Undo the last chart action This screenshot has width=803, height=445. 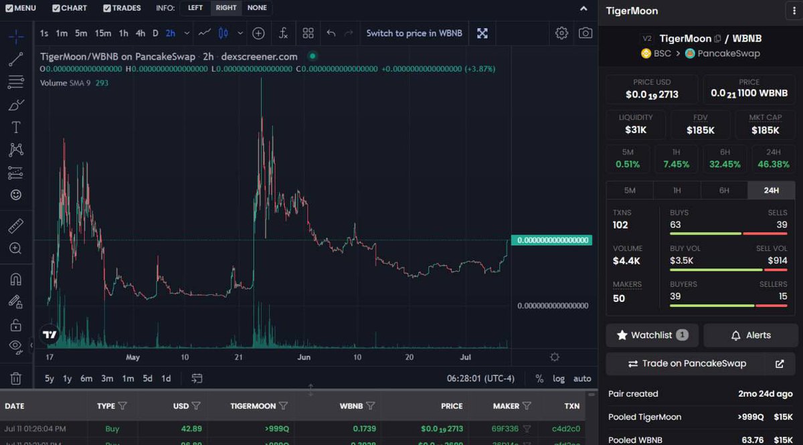pos(331,33)
